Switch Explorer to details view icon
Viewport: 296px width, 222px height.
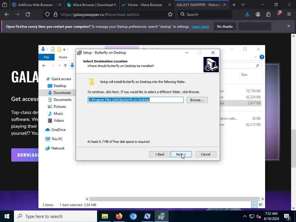click(x=254, y=205)
